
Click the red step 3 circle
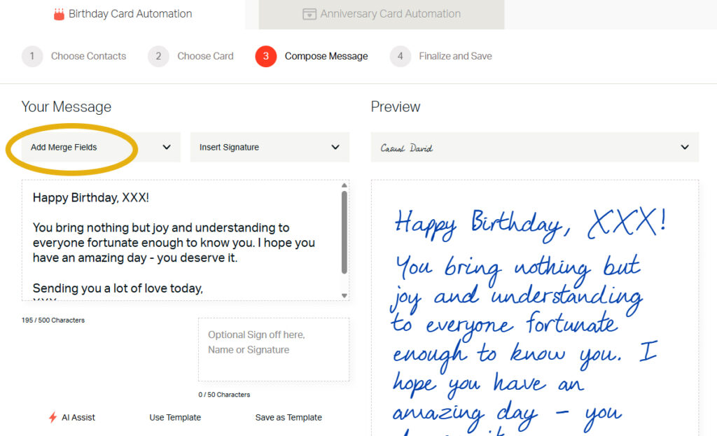pyautogui.click(x=265, y=56)
